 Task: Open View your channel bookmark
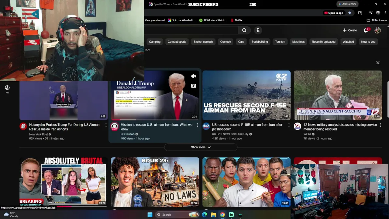[x=155, y=20]
